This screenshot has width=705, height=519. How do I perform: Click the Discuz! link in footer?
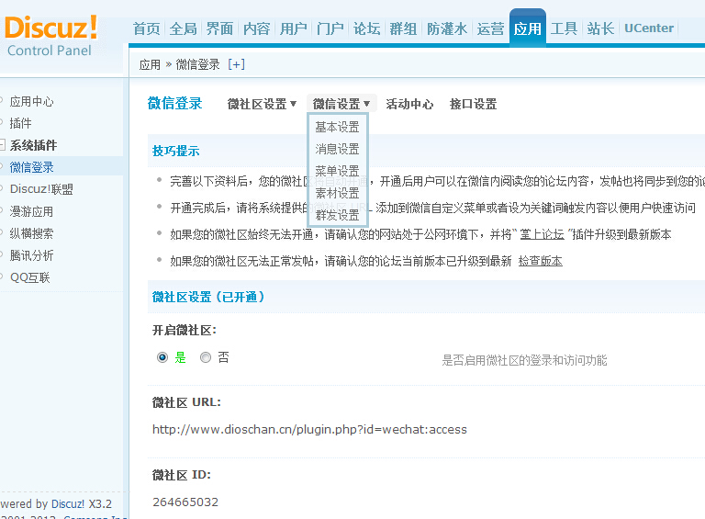click(x=67, y=503)
